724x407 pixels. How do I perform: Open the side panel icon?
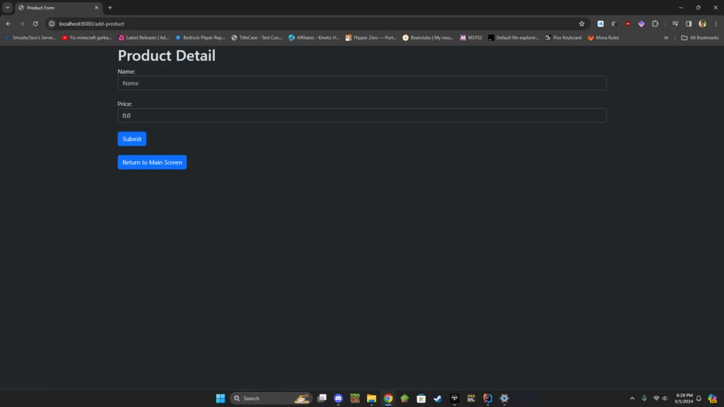[x=689, y=23]
